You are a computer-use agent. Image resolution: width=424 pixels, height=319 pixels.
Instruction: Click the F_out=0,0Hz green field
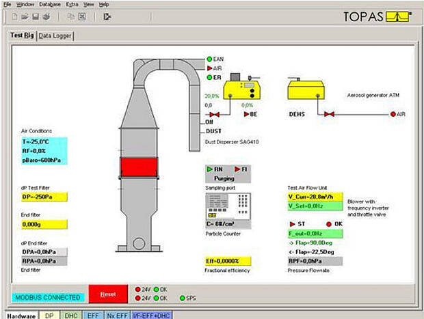315,234
